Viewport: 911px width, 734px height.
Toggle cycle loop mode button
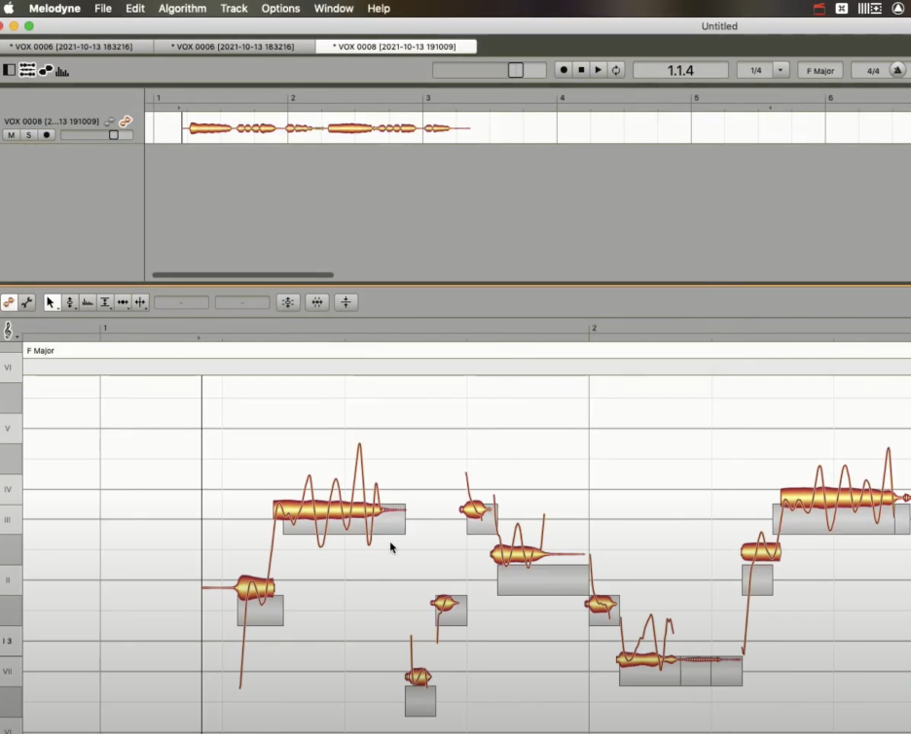click(x=616, y=70)
